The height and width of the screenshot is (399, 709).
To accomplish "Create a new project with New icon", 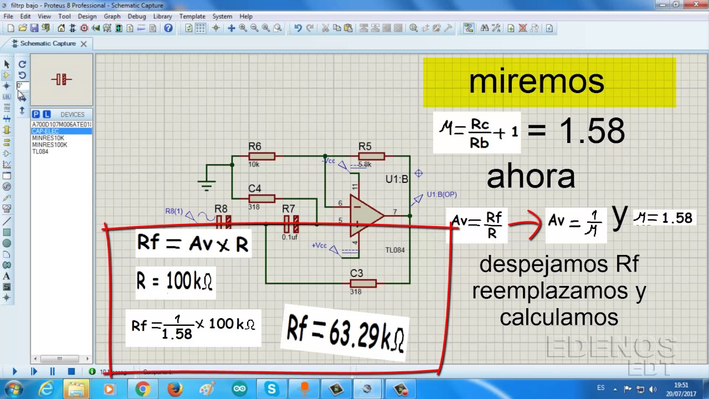I will [11, 28].
